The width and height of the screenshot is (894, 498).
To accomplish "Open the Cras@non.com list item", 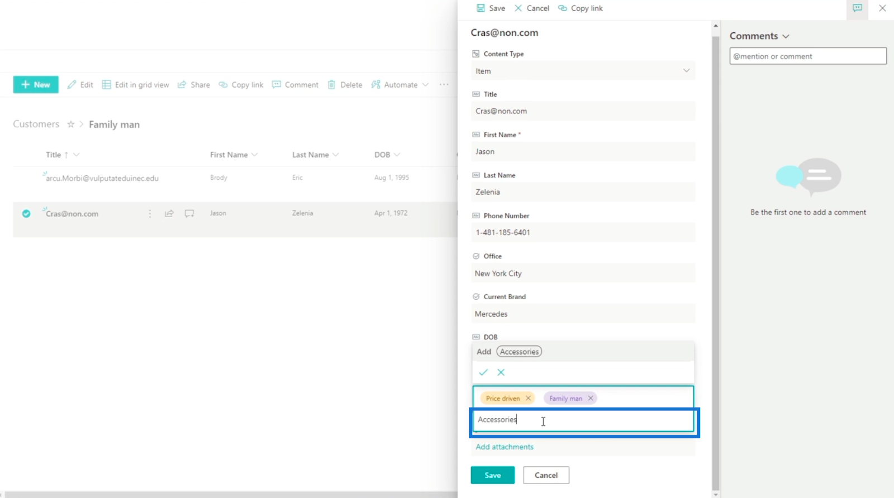I will click(72, 214).
